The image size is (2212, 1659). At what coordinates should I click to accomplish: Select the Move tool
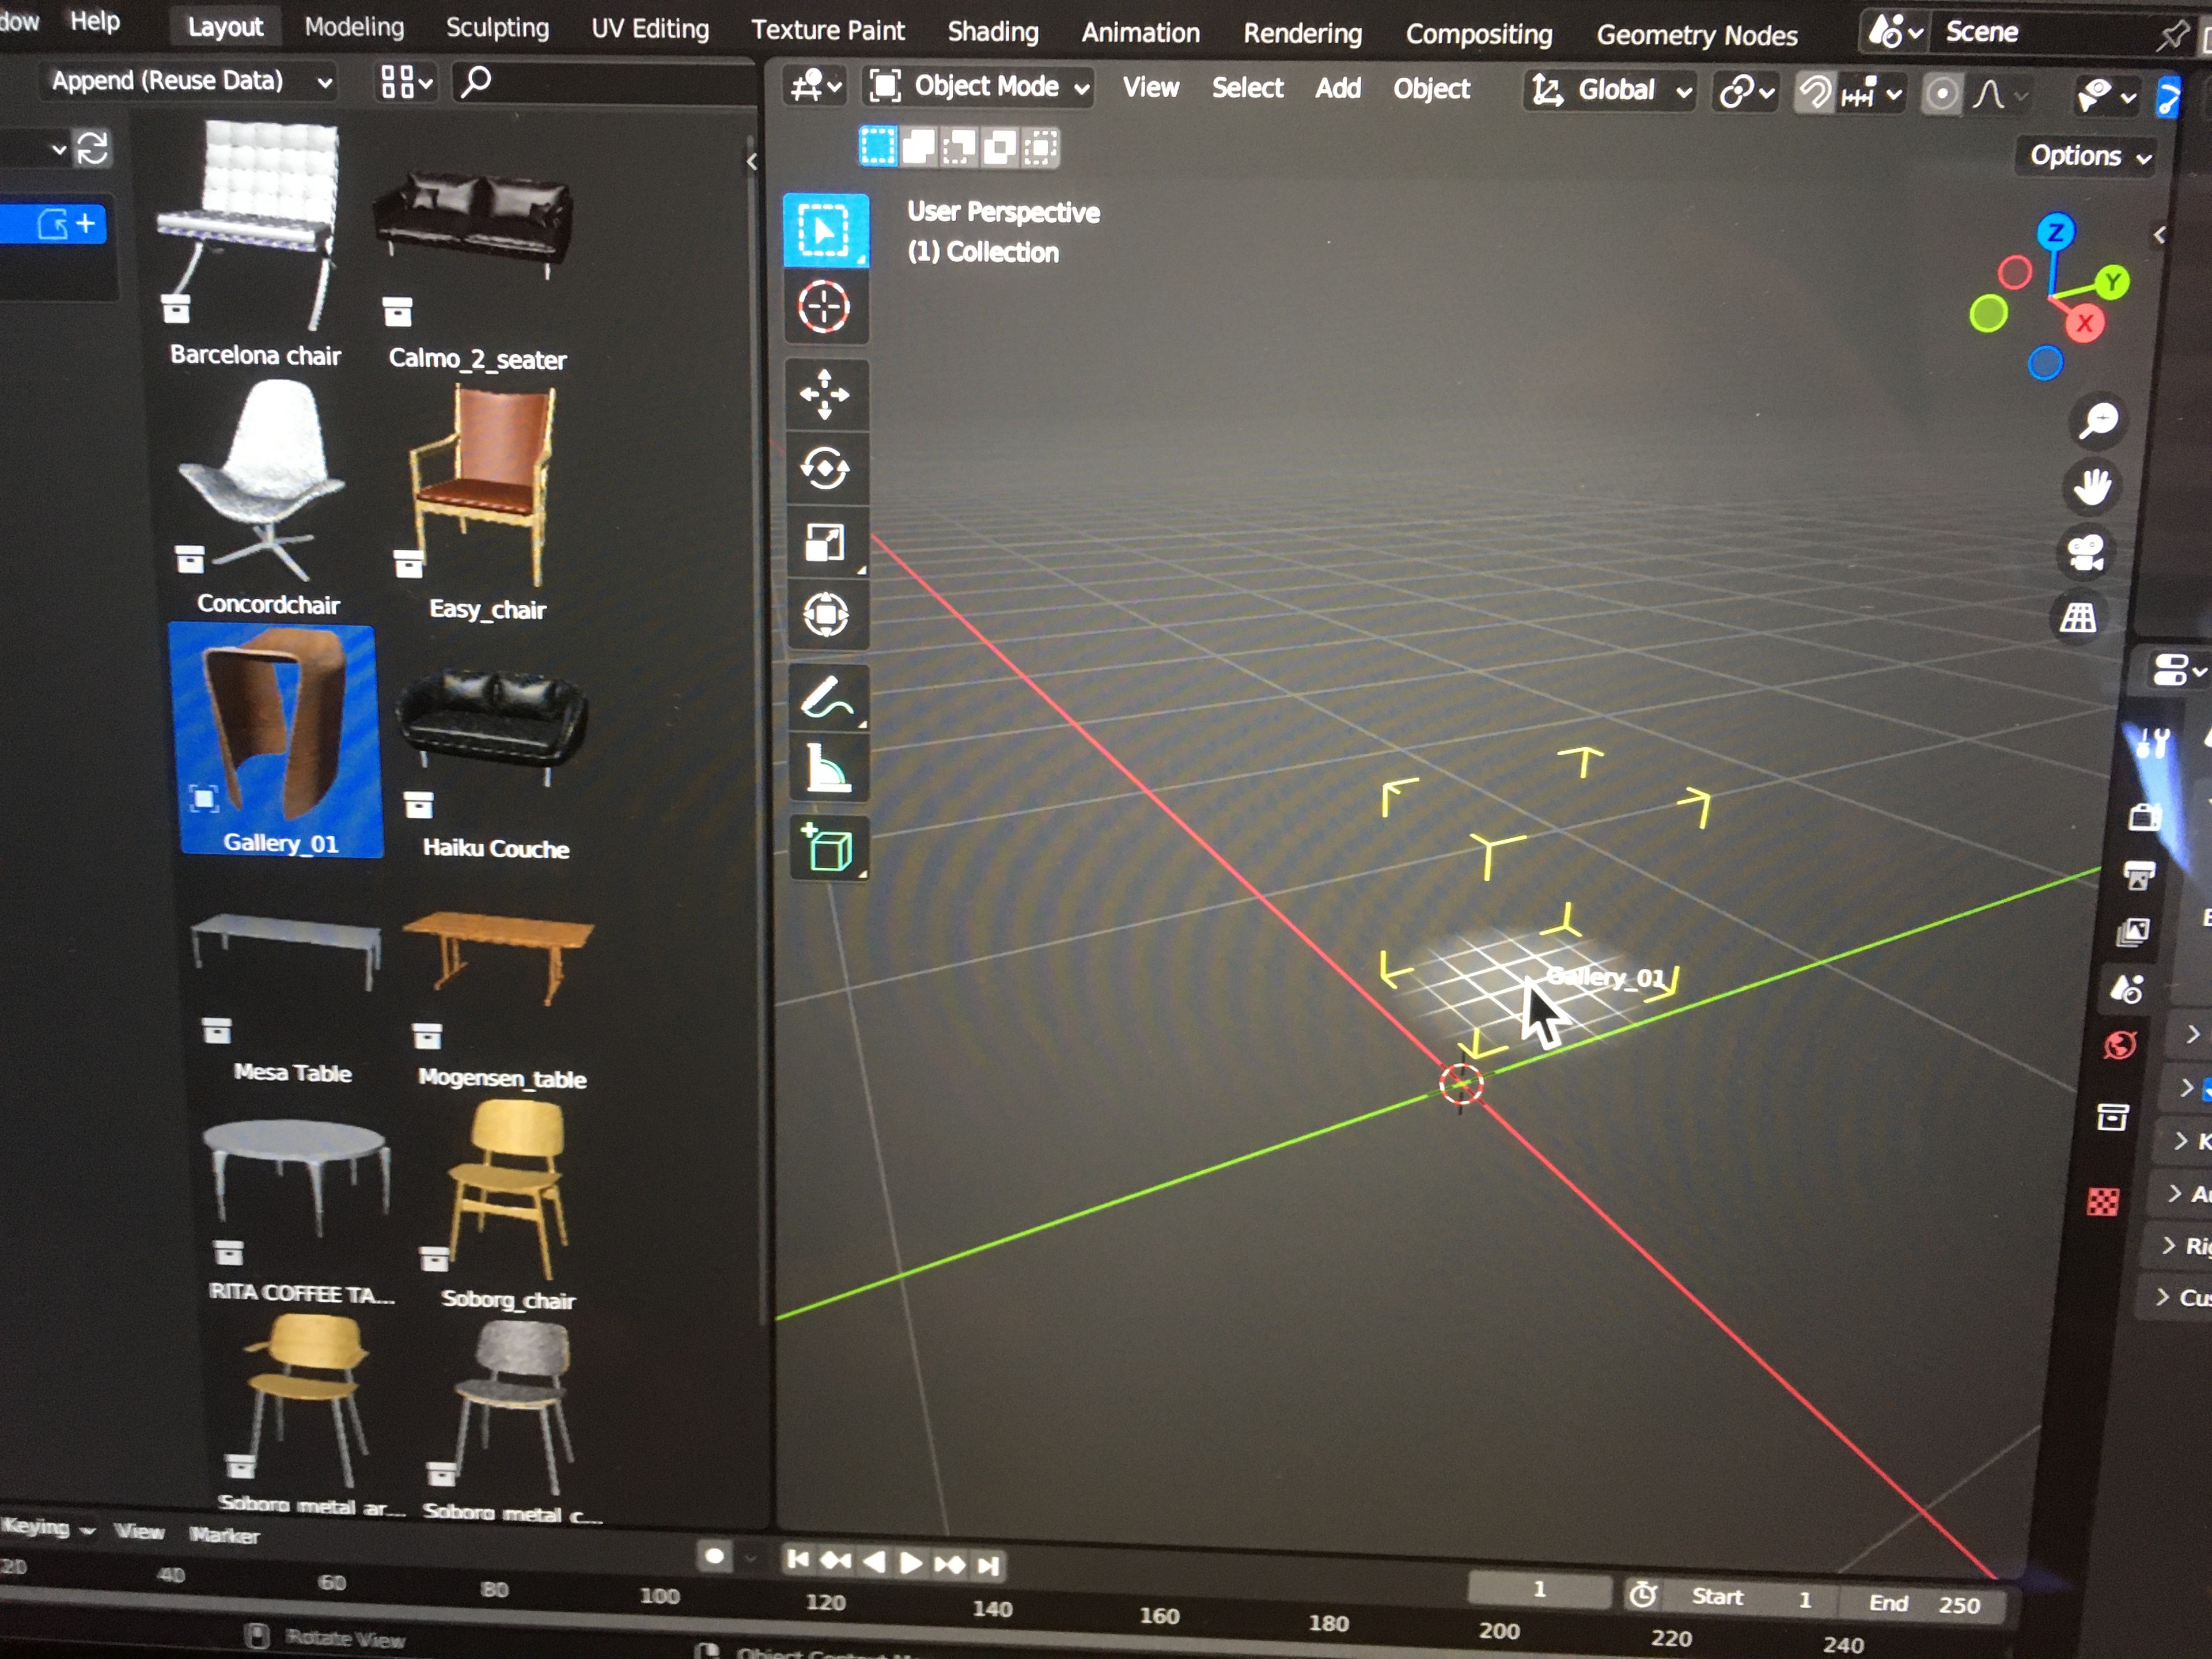coord(824,393)
